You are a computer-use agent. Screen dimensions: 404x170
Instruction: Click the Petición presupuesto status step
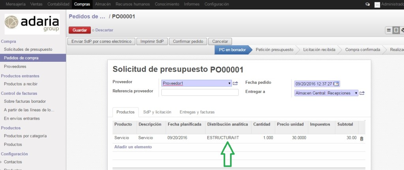(x=275, y=50)
